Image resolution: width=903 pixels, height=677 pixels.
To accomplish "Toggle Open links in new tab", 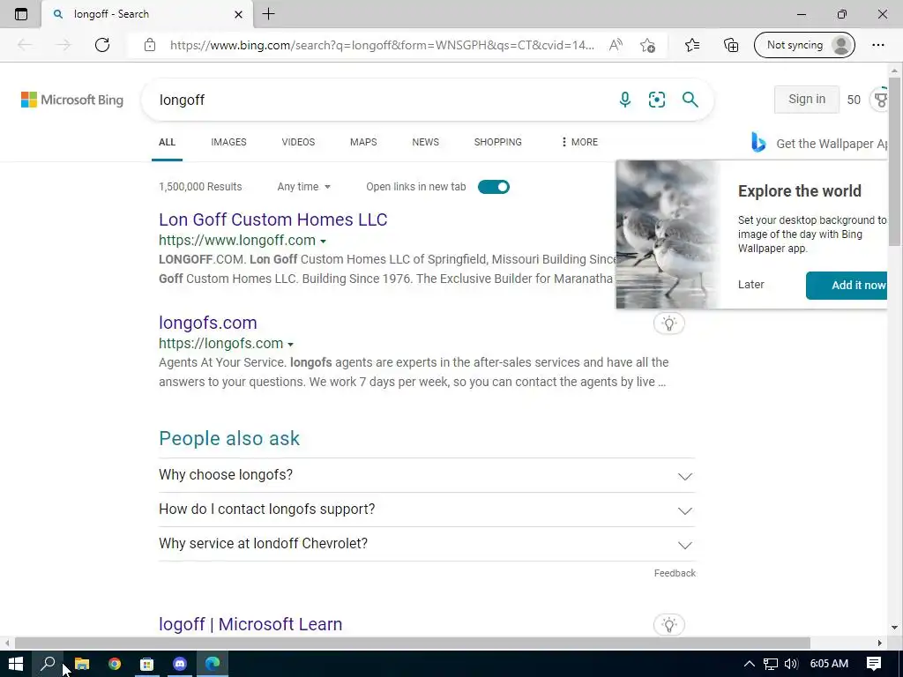I will (494, 187).
